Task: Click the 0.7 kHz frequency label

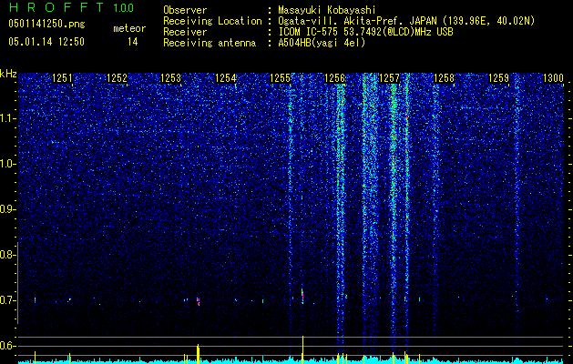Action: (x=7, y=300)
